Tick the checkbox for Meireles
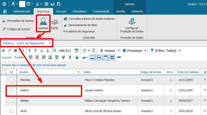 click(x=11, y=80)
